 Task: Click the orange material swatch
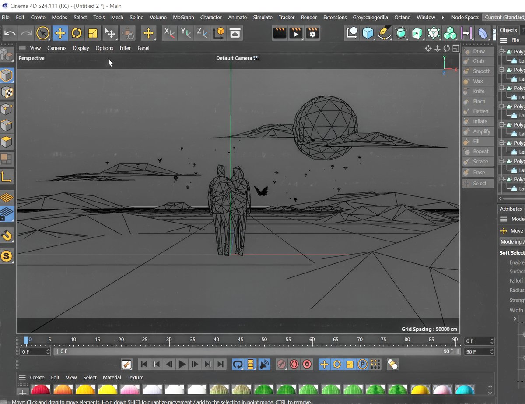coord(63,390)
